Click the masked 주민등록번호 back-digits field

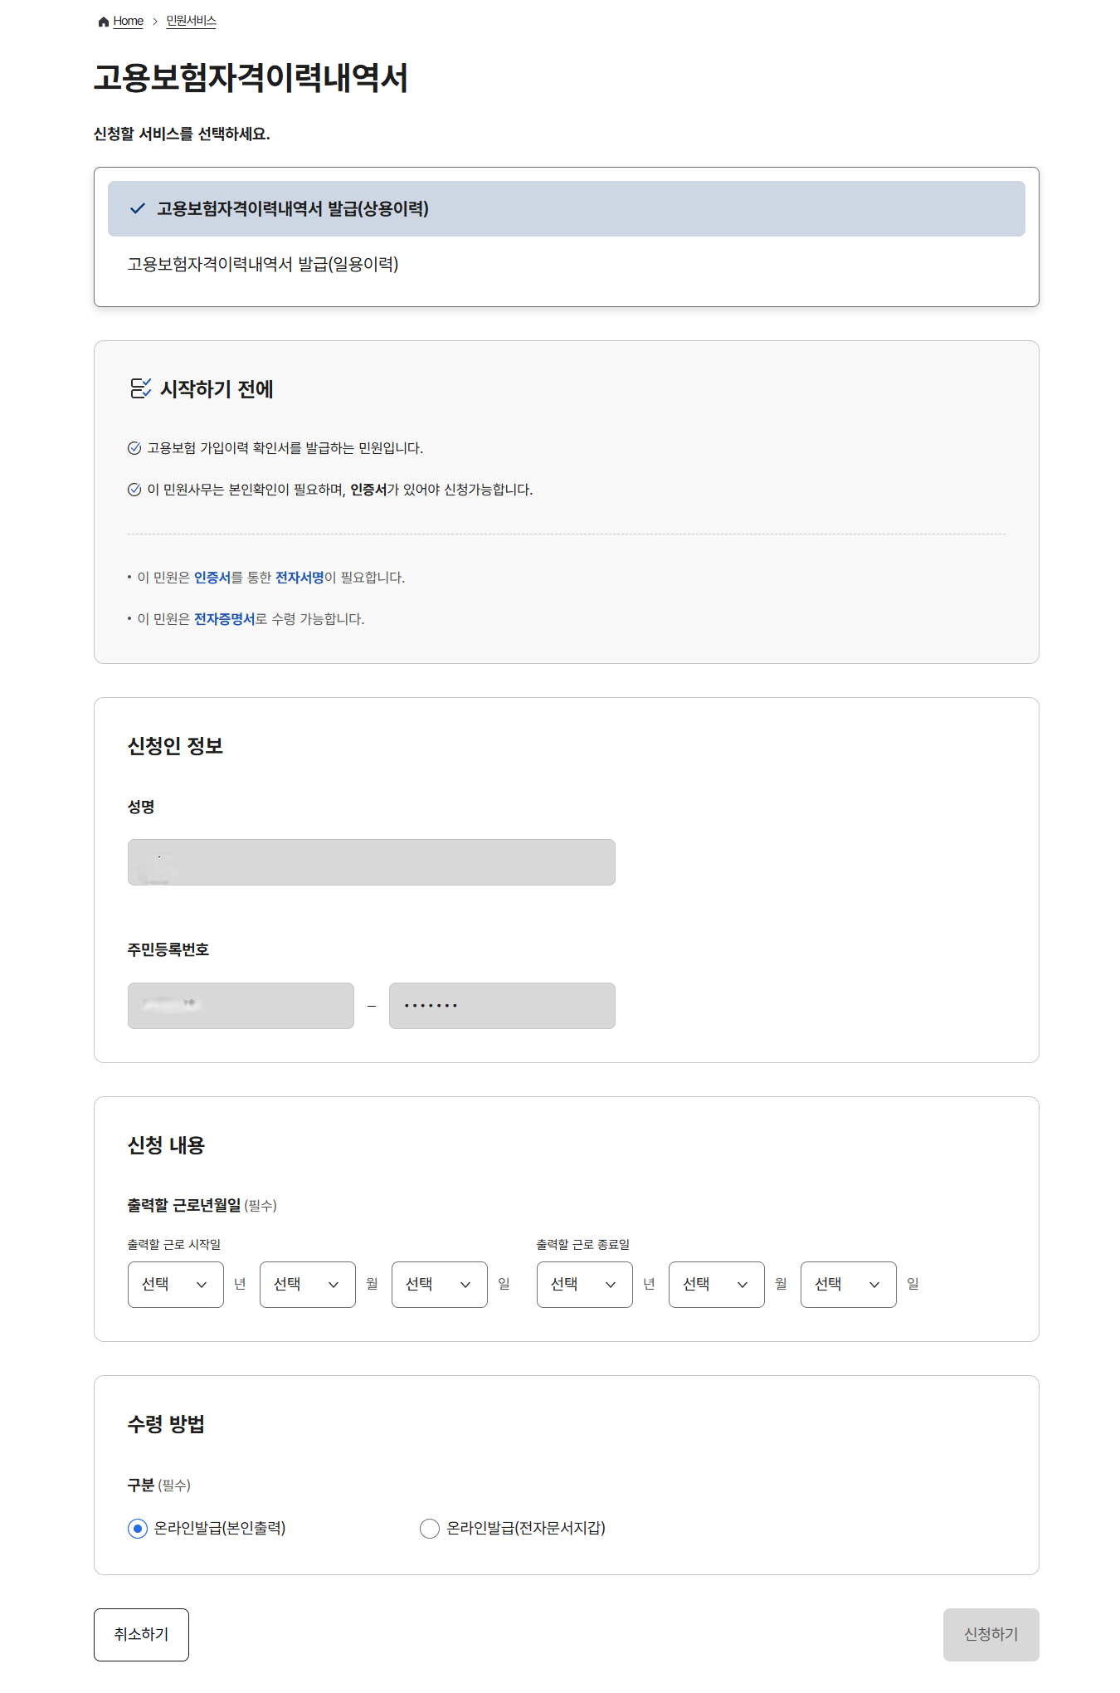click(501, 1005)
